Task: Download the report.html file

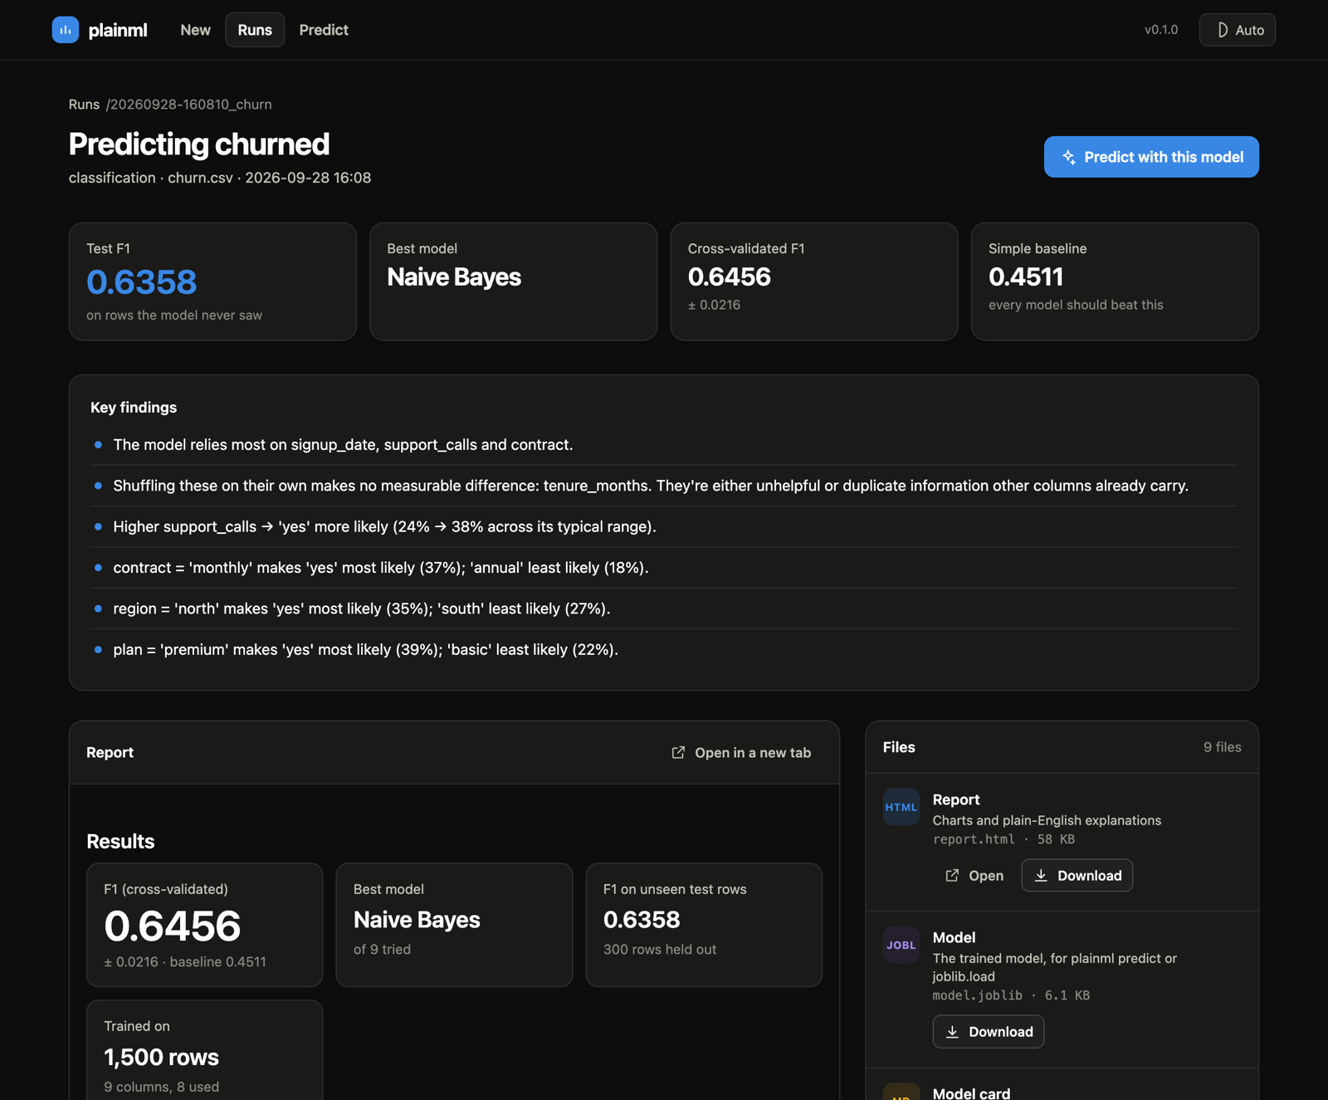Action: point(1077,876)
